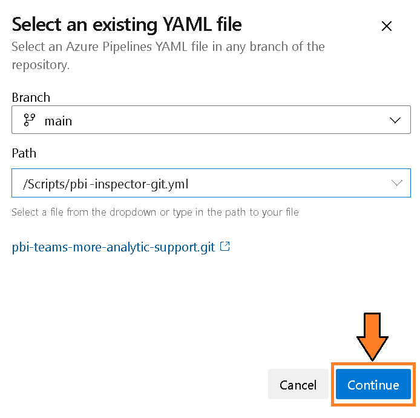
Task: Click the git branch icon beside main
Action: coord(29,121)
